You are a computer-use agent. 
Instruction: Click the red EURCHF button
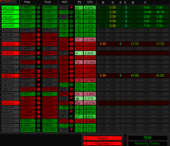pos(10,53)
